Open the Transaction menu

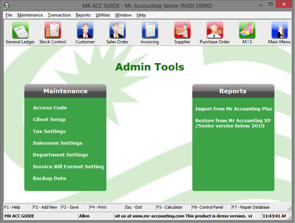(x=59, y=15)
